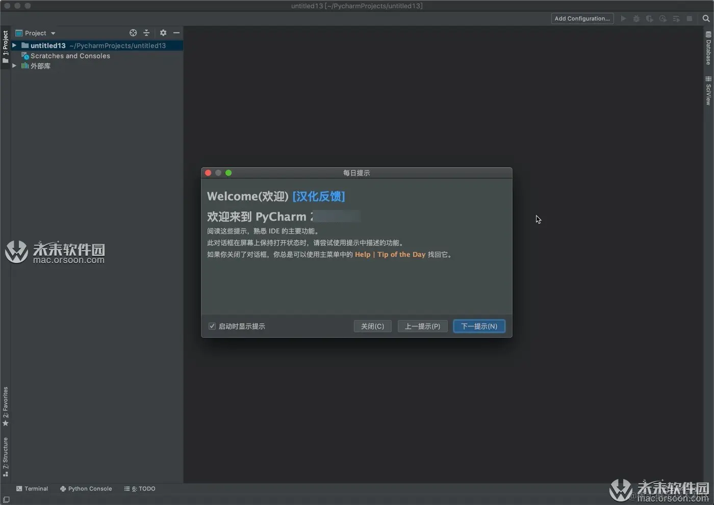Click the 上一提示(P) button
Viewport: 714px width, 505px height.
[423, 326]
